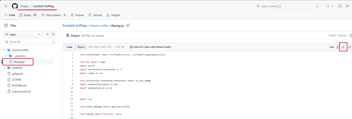The height and width of the screenshot is (119, 352).
Task: Click the add file plus icon
Action: tap(48, 35)
